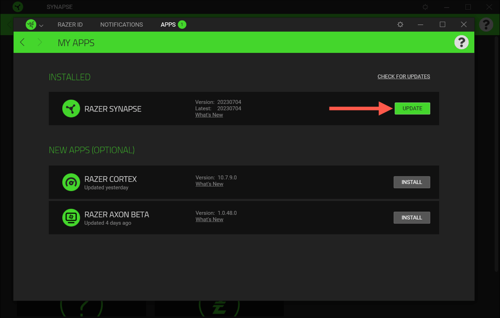
Task: Click the Version: 20230704 text
Action: click(x=218, y=102)
